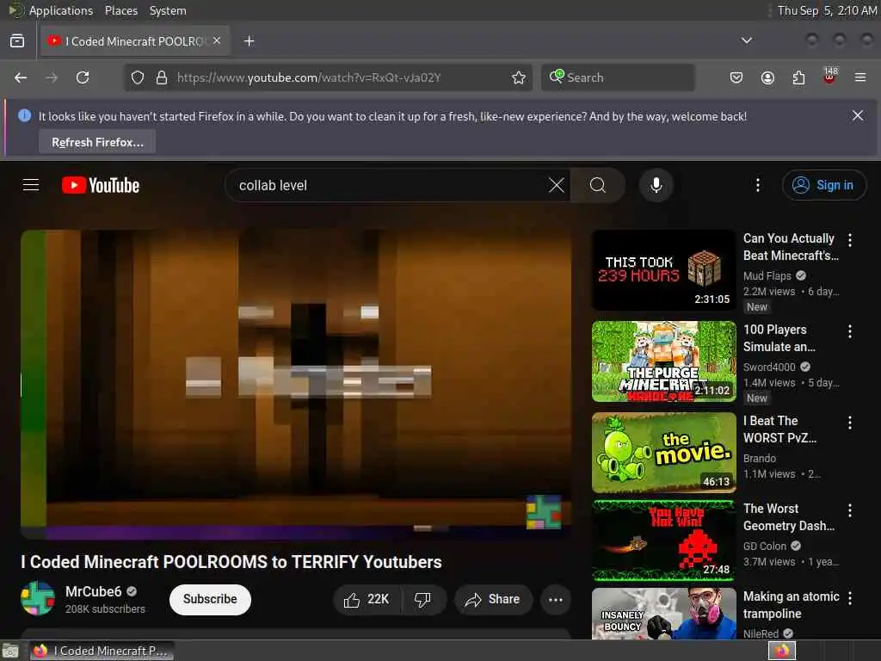Open the Pocket save icon
The image size is (881, 661).
[736, 77]
